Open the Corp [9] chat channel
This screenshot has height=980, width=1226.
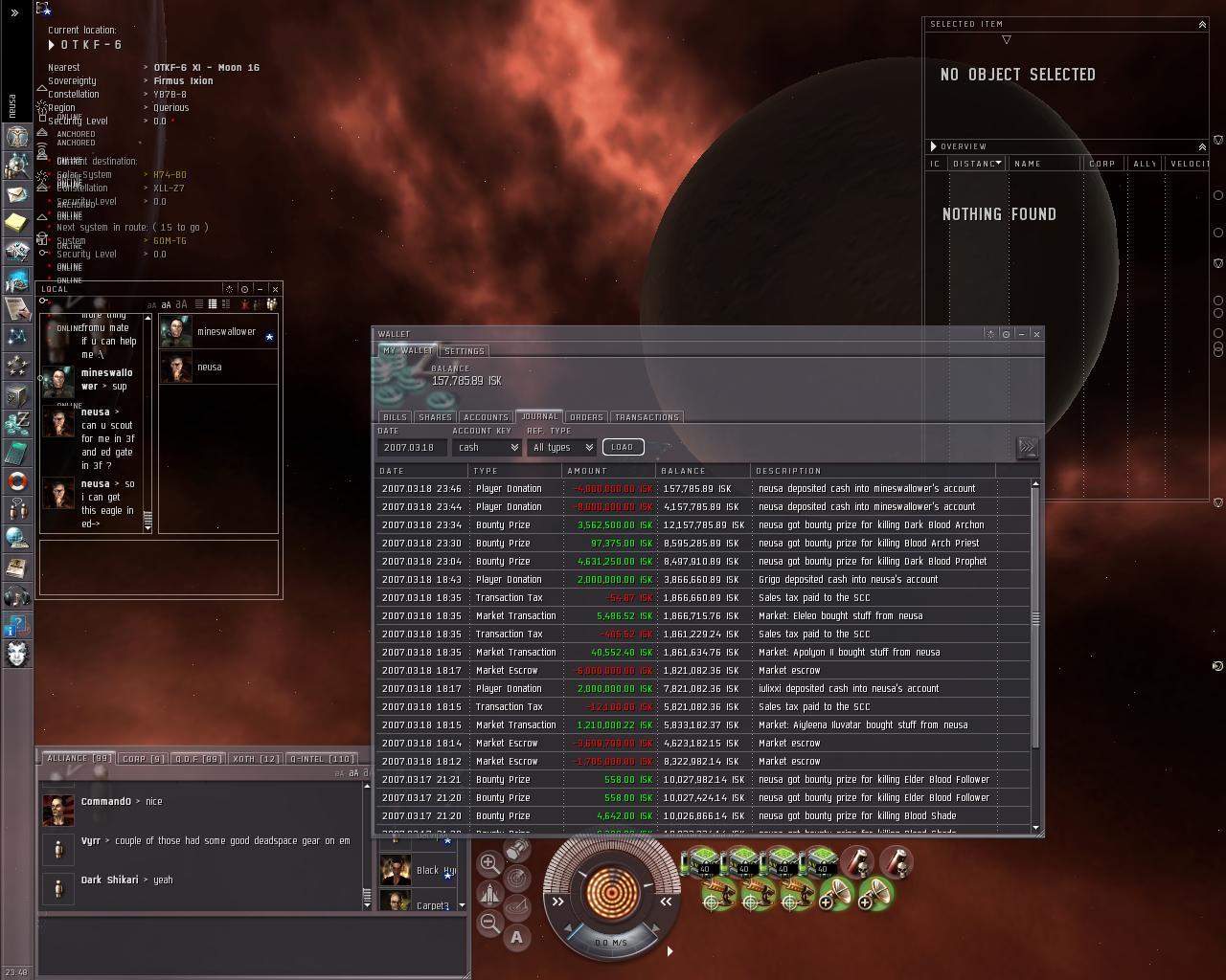coord(144,759)
